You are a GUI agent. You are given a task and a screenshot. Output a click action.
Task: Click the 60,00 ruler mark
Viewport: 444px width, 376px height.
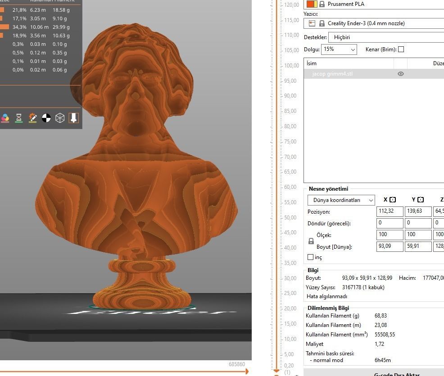[290, 187]
